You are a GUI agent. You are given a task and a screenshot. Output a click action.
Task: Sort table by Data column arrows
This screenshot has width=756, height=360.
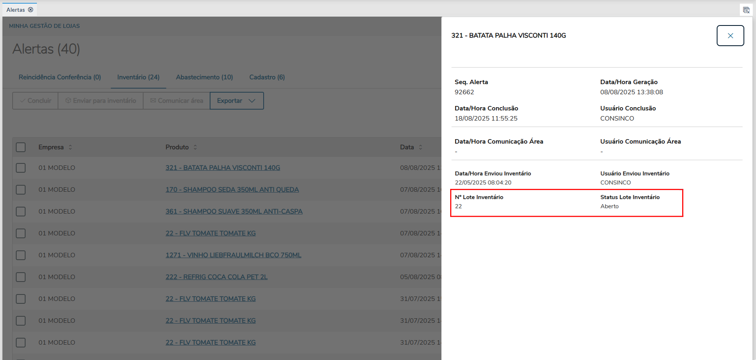(x=421, y=147)
